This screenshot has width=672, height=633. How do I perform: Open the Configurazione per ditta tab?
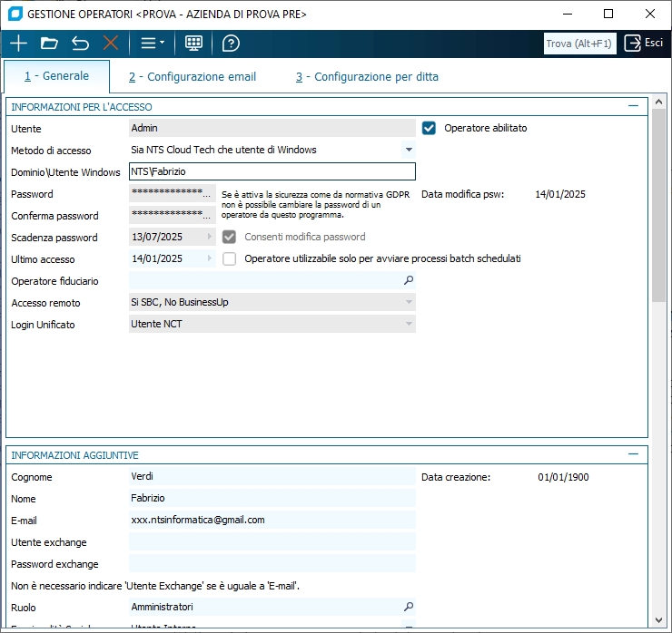tap(367, 77)
